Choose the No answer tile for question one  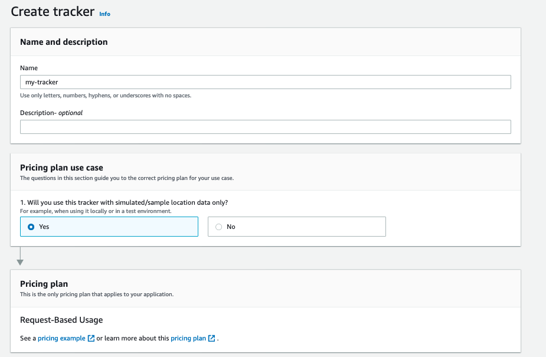click(x=296, y=227)
